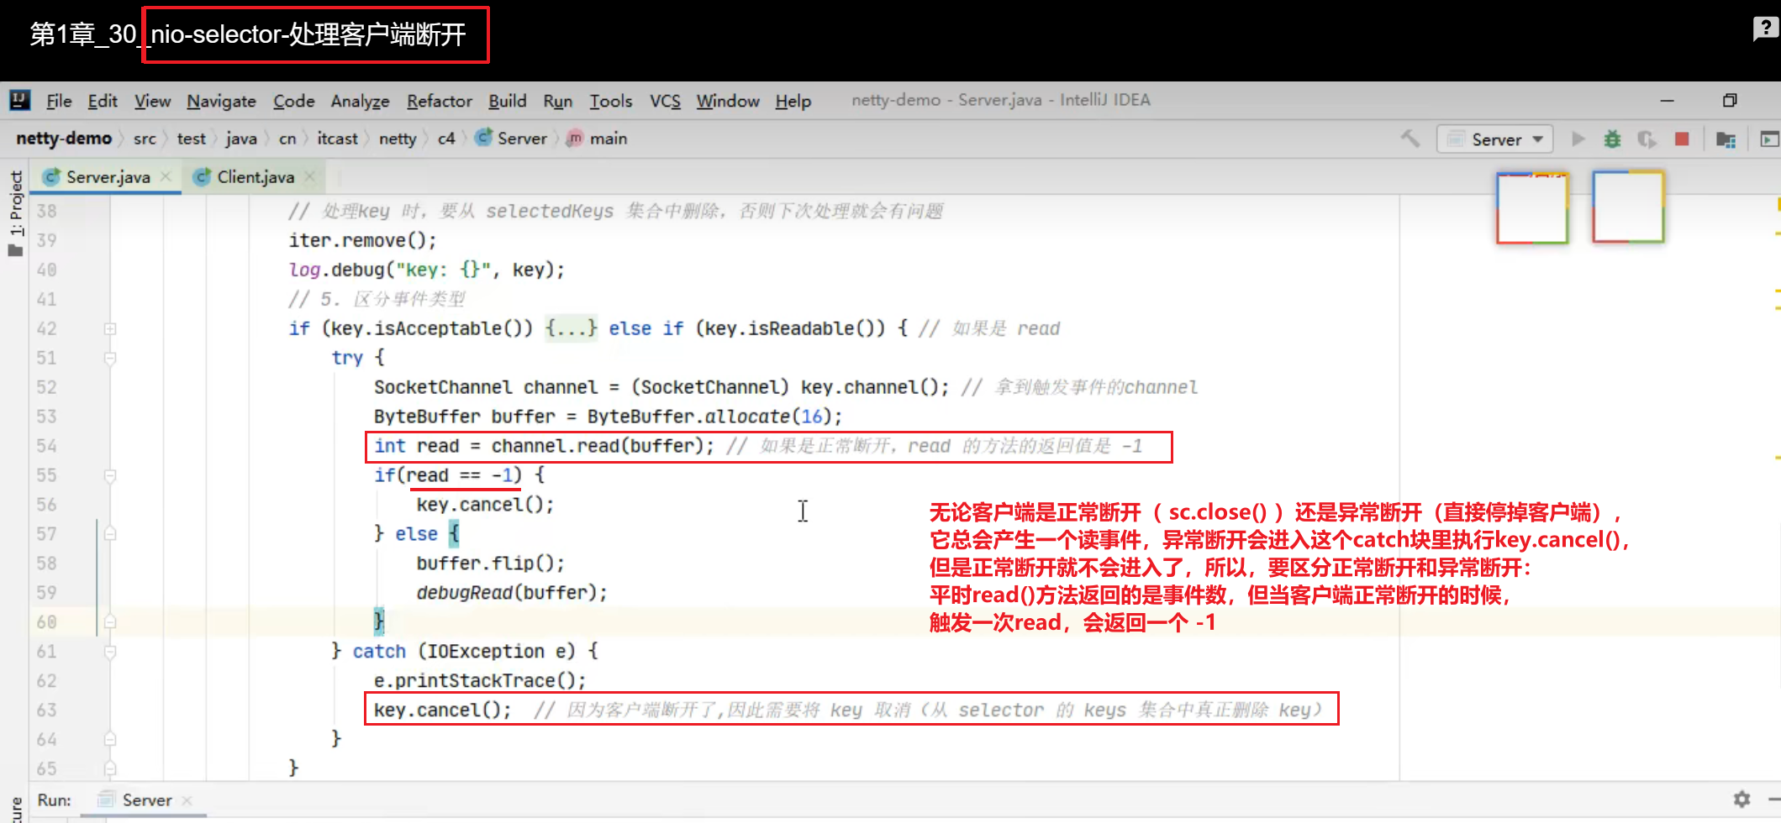This screenshot has height=823, width=1781.
Task: Select c4 package in breadcrumb
Action: click(x=446, y=139)
